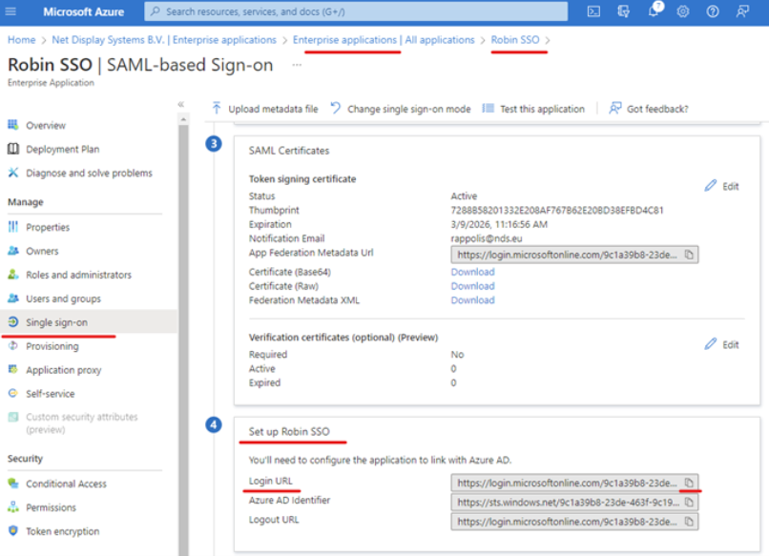Screen dimensions: 769x556
Task: Copy the Login URL to the clipboard
Action: (x=689, y=483)
